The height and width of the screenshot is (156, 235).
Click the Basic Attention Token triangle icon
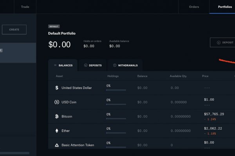[57, 145]
